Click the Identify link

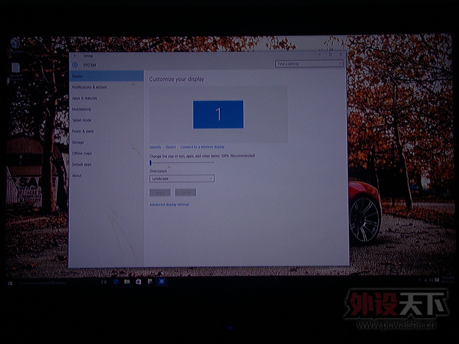(x=155, y=147)
